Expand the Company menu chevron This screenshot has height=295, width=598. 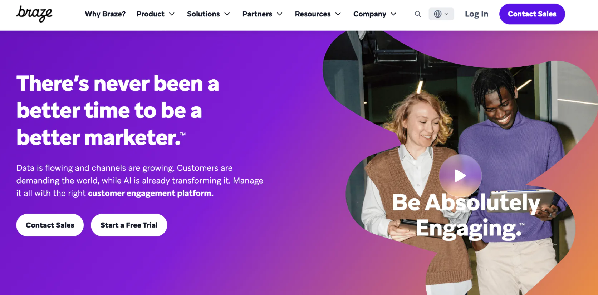(394, 14)
